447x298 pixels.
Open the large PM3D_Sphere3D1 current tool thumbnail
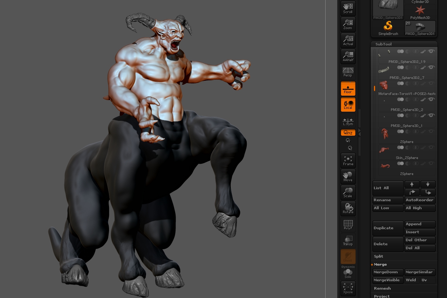click(388, 10)
